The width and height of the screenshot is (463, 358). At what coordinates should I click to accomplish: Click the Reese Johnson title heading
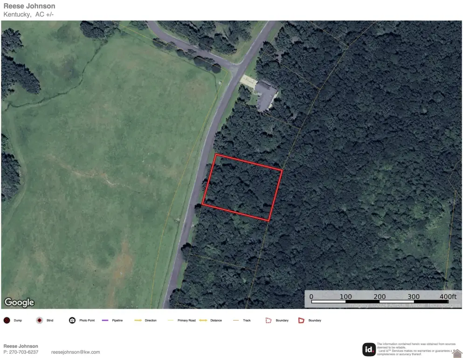[x=29, y=6]
